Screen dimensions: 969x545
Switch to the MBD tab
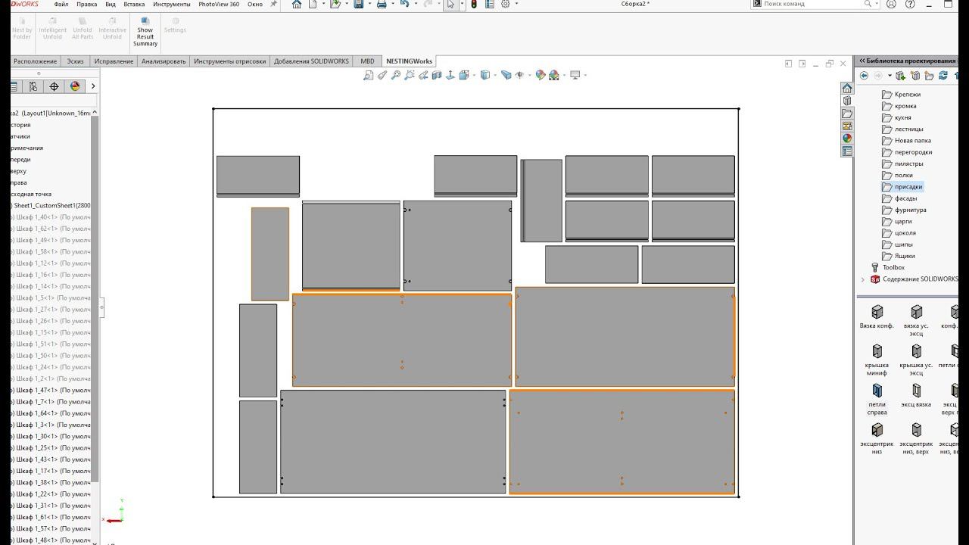[367, 61]
